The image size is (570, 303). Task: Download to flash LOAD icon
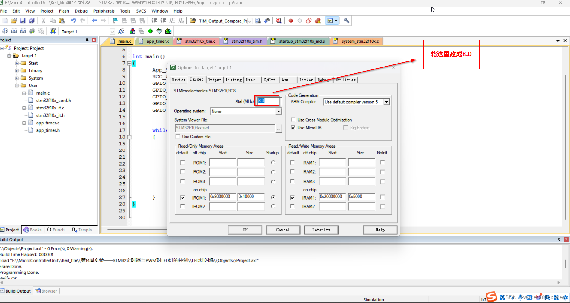(53, 31)
